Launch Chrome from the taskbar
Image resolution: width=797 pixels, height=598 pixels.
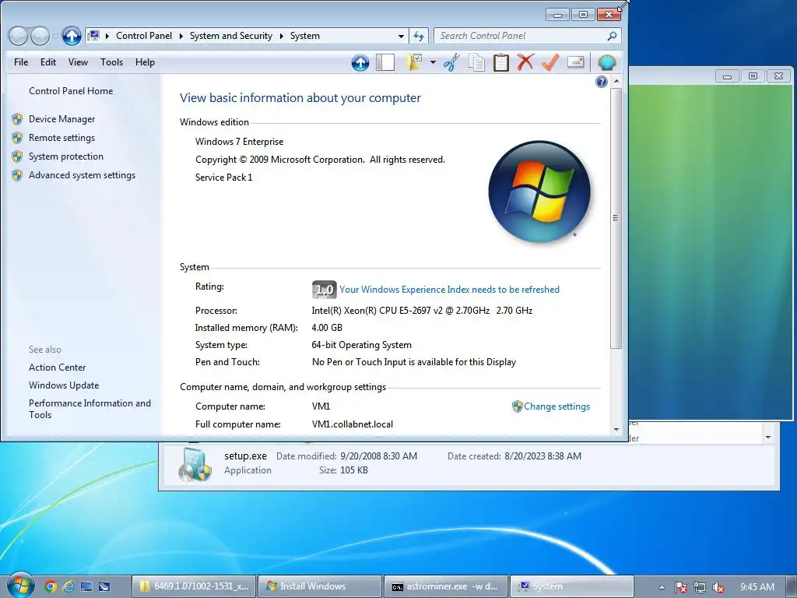click(x=51, y=586)
